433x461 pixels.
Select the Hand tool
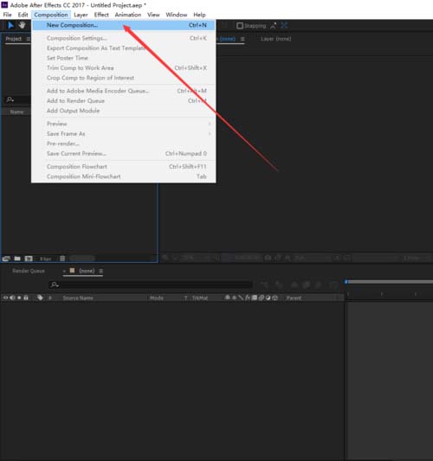point(22,25)
